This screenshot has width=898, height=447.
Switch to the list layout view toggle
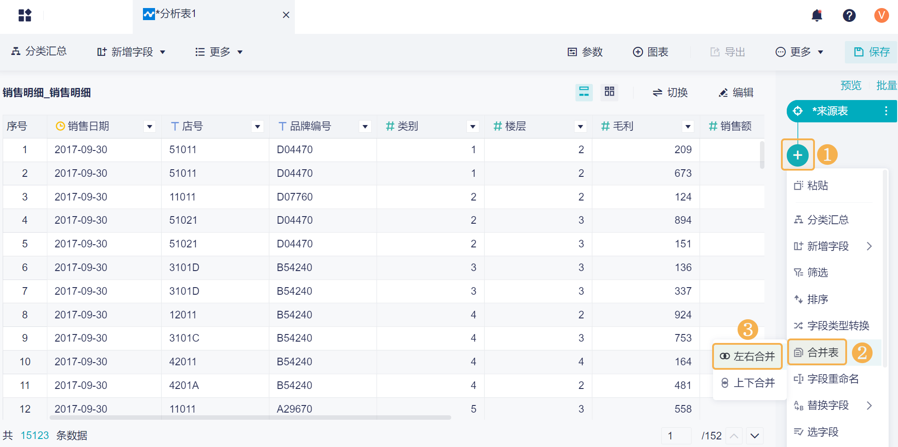click(x=584, y=92)
